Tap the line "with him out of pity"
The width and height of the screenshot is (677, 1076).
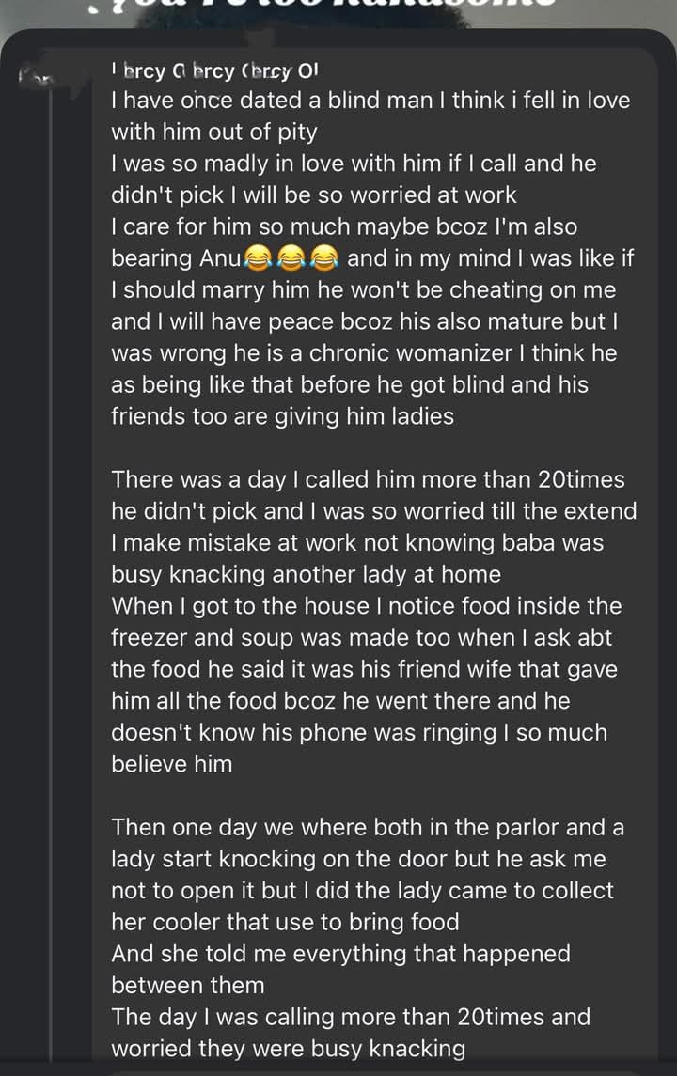[214, 132]
